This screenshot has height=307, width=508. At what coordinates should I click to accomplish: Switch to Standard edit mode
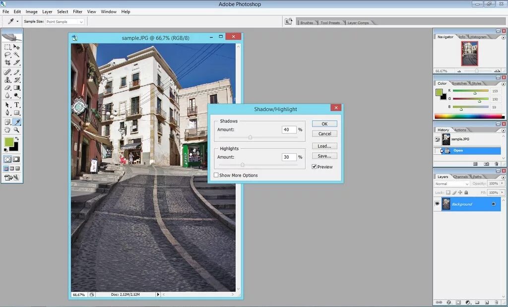point(7,159)
